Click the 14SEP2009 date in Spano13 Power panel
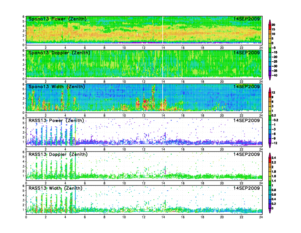Image resolution: width=301 pixels, height=233 pixels. tap(247, 19)
